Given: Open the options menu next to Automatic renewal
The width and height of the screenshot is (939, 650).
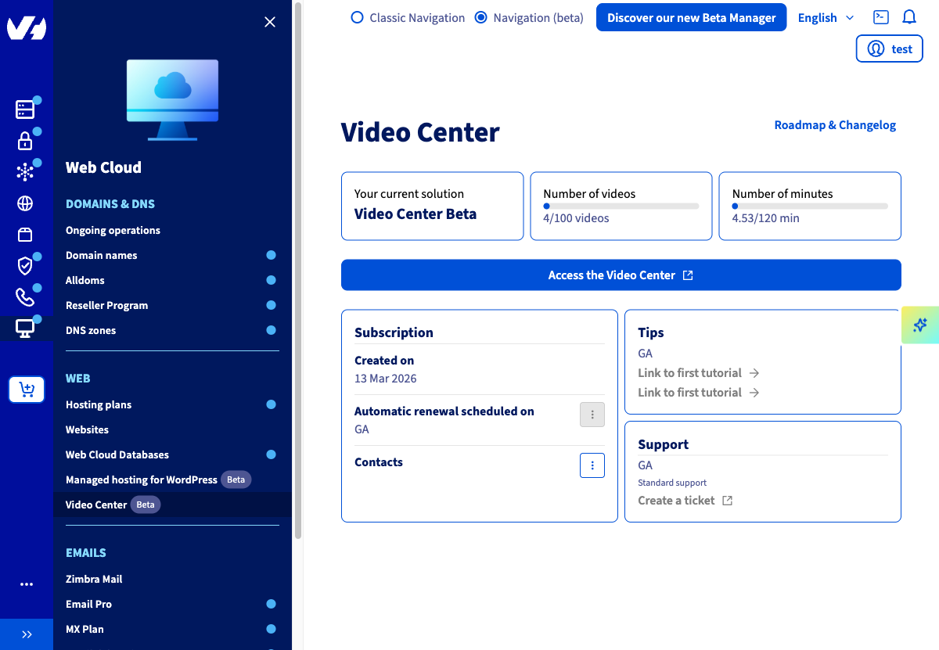Looking at the screenshot, I should coord(592,415).
